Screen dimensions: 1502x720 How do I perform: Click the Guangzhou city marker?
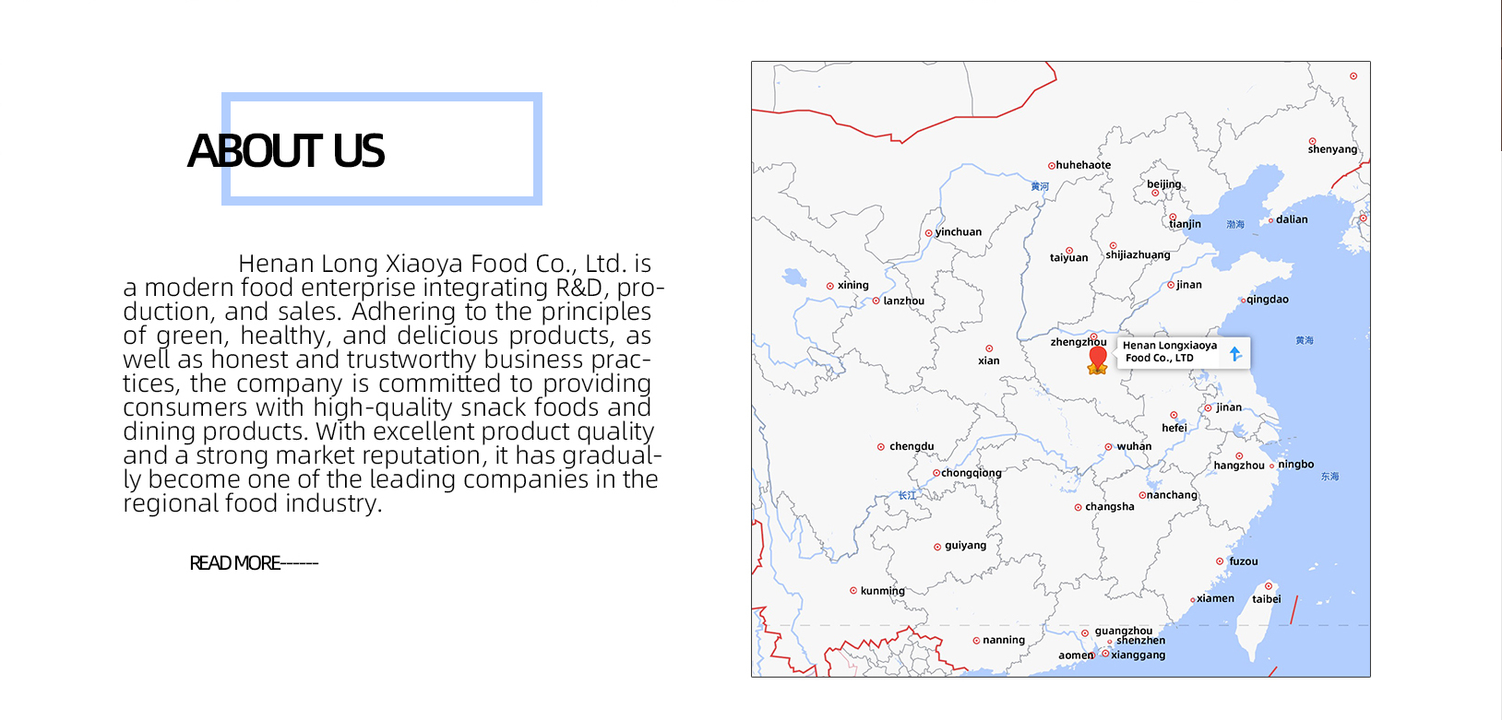1085,632
